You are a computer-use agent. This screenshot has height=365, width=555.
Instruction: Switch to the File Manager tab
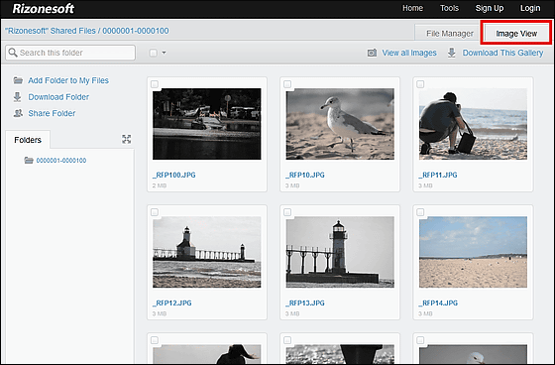(449, 34)
